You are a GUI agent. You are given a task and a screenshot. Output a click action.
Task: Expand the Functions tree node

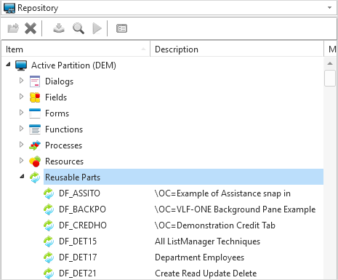point(21,129)
